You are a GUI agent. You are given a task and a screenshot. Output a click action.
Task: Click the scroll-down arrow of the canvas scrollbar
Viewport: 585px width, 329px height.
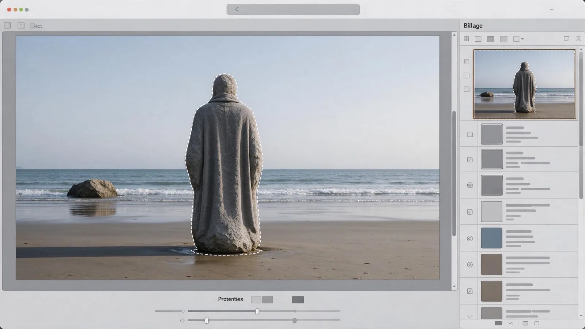coord(454,287)
